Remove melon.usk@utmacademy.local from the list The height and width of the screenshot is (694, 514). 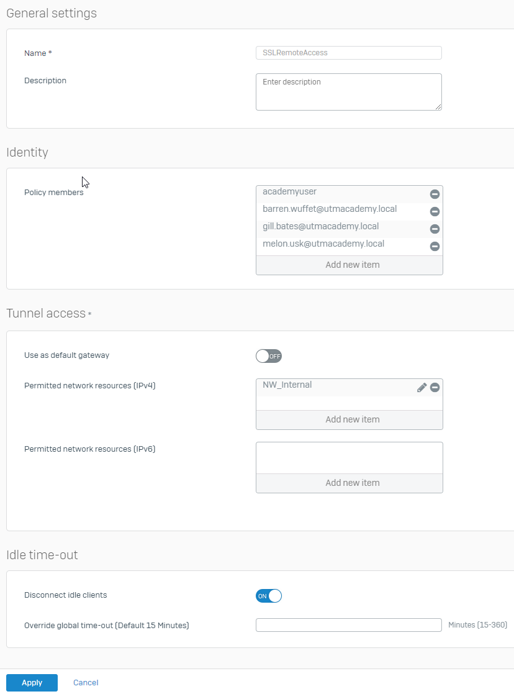click(x=435, y=246)
